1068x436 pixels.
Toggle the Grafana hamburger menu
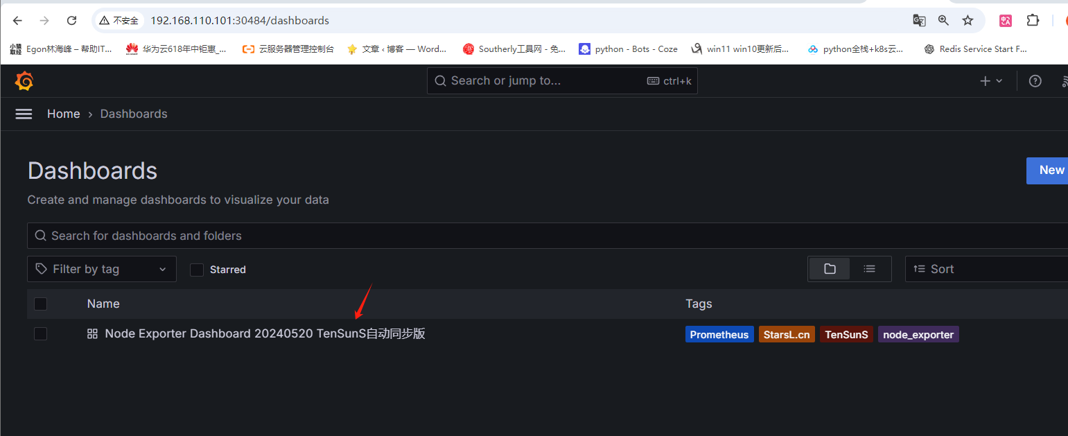24,114
